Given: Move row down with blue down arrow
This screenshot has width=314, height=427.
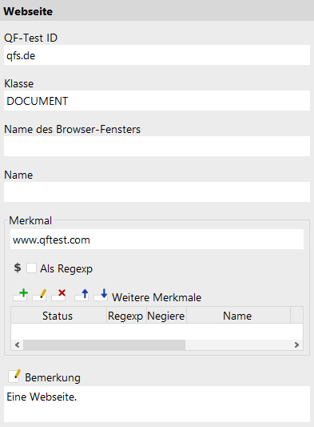Looking at the screenshot, I should [101, 295].
